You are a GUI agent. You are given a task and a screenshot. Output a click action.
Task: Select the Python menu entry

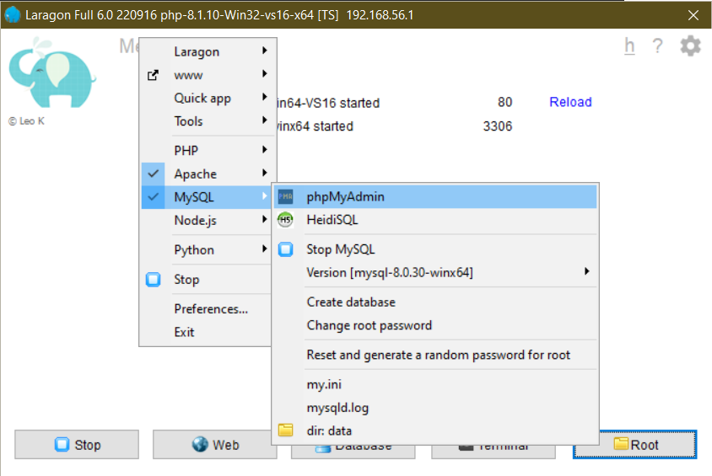click(x=207, y=249)
